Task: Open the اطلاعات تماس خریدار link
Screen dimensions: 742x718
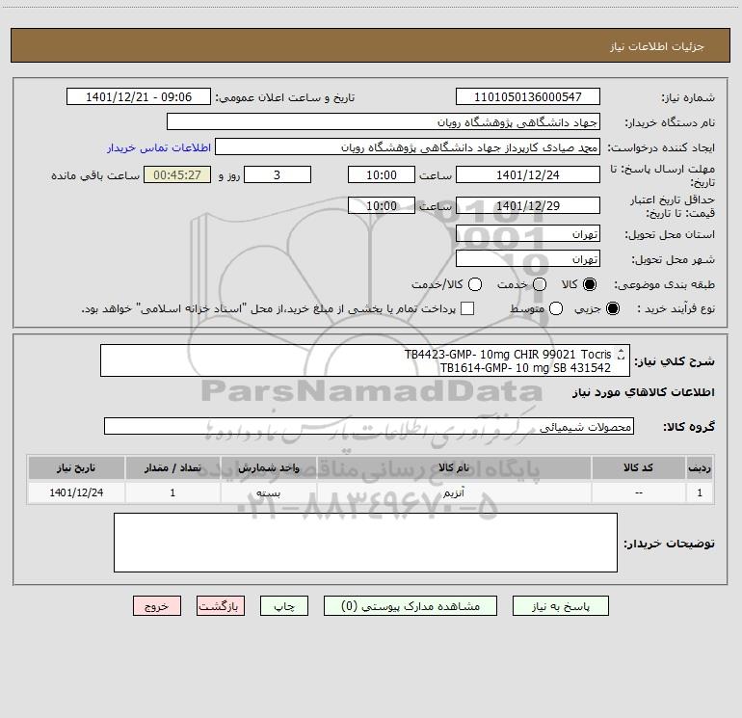Action: (x=159, y=147)
